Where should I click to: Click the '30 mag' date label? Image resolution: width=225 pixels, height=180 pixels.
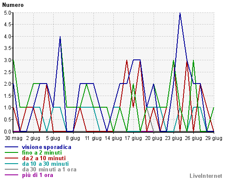coord(14,138)
